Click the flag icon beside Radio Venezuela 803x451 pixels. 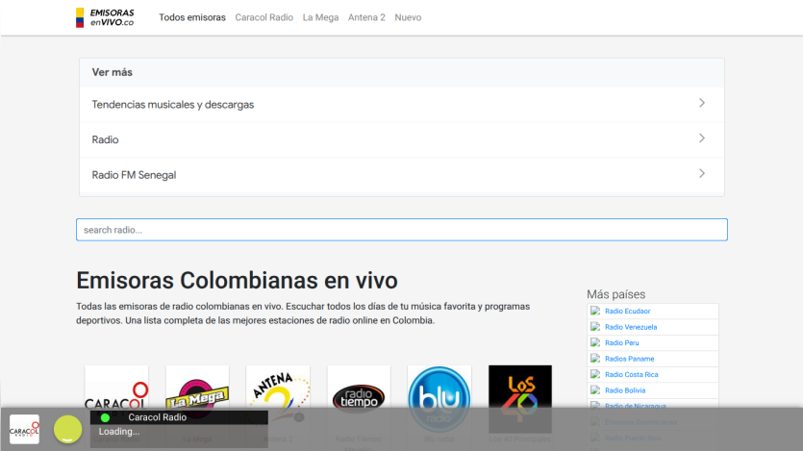click(595, 327)
